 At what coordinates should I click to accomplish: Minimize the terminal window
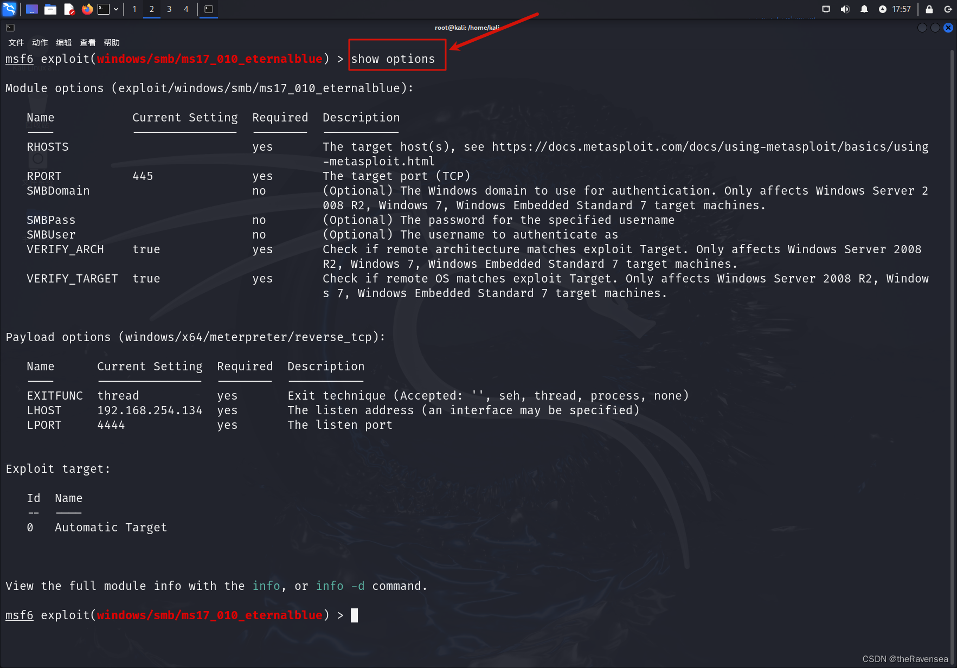click(922, 28)
